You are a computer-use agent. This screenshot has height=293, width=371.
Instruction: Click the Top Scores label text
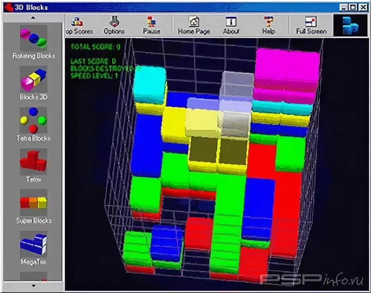[x=79, y=31]
